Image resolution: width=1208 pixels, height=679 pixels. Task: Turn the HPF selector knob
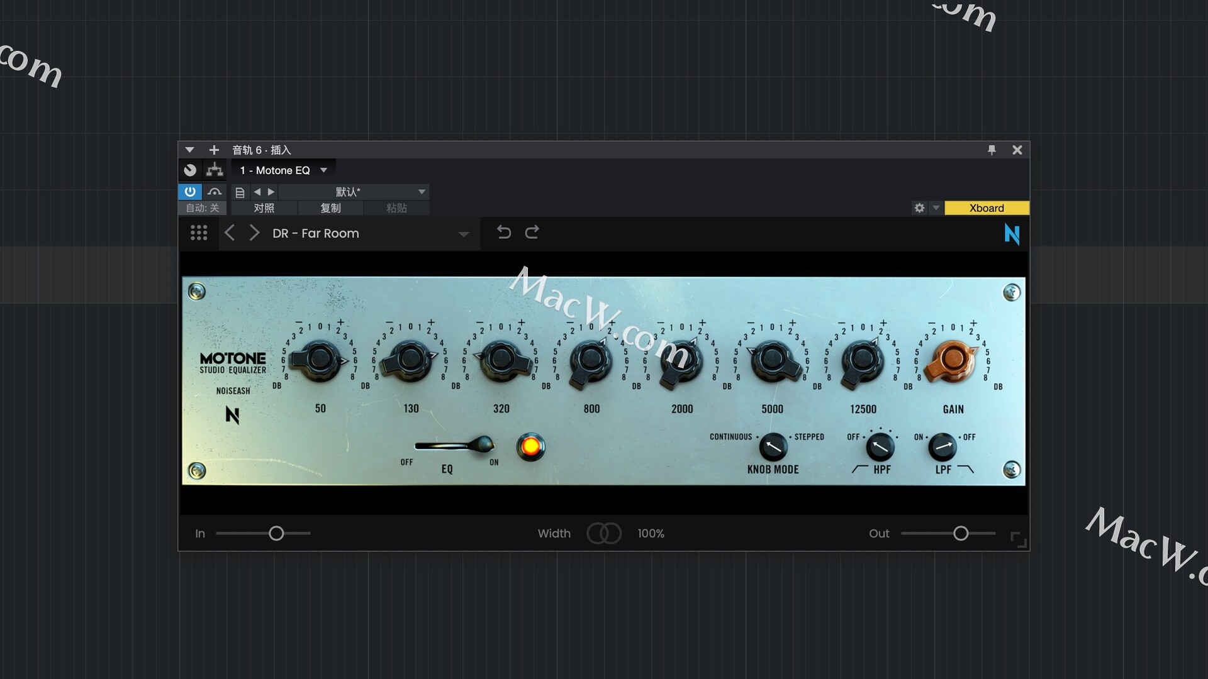tap(880, 447)
